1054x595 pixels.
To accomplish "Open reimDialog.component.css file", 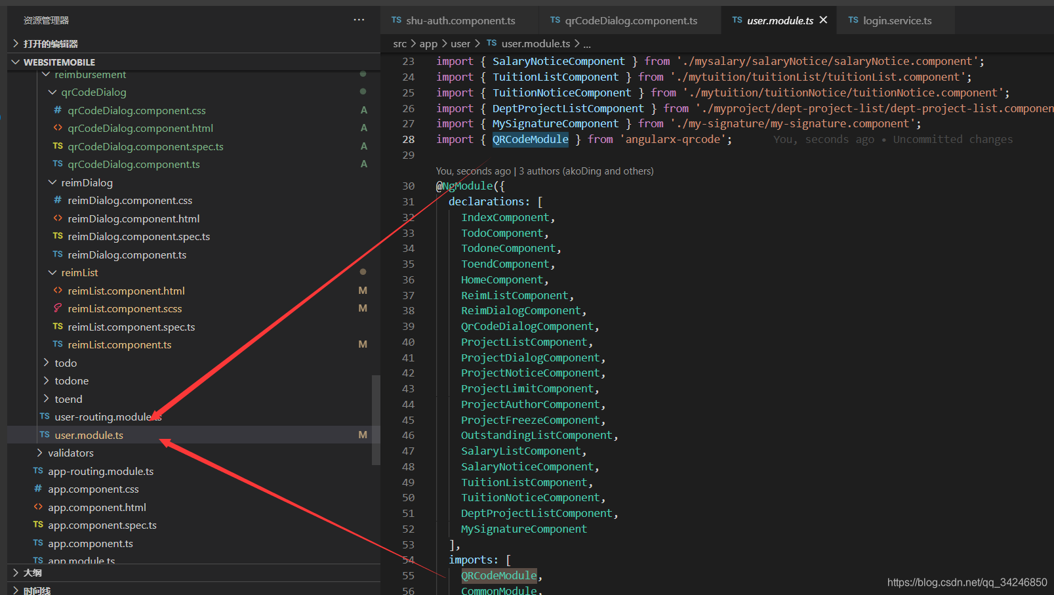I will click(130, 200).
